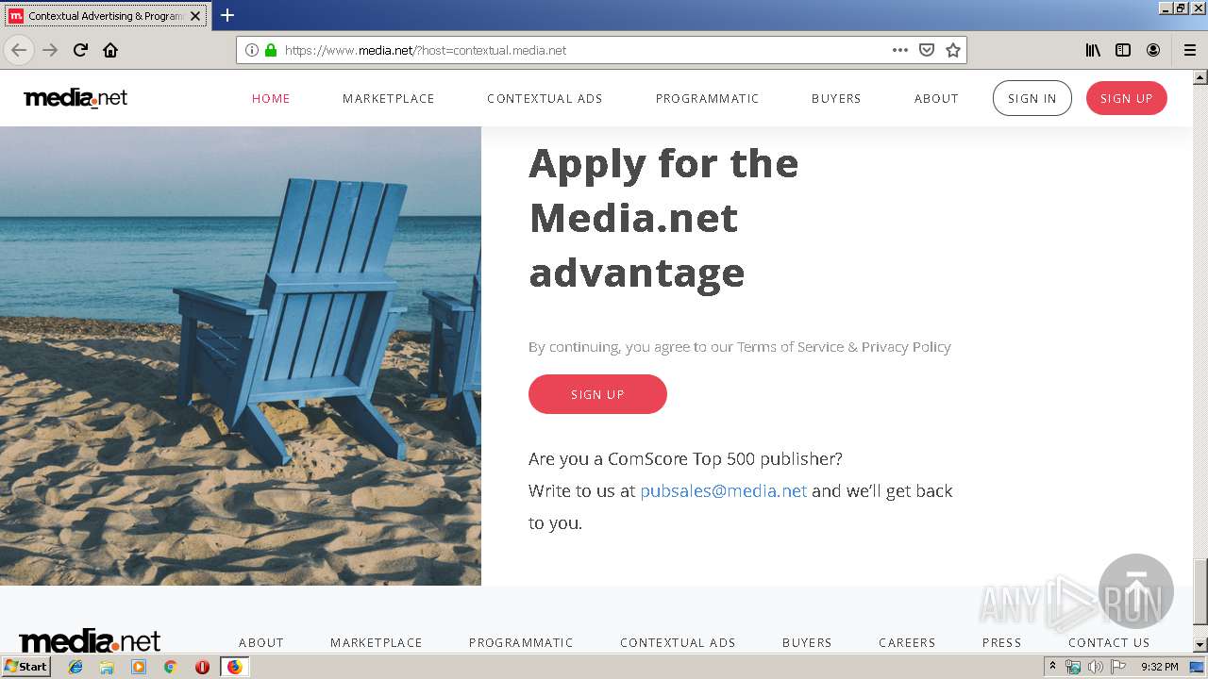Open footer CONTEXTUAL ADS link
The width and height of the screenshot is (1208, 679).
pos(678,642)
